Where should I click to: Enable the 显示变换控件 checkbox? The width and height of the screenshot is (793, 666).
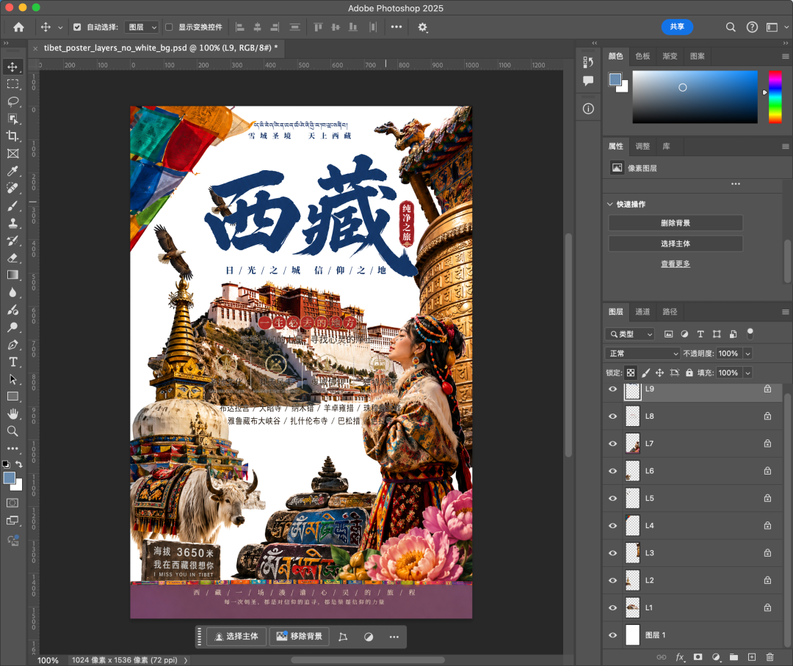[x=169, y=27]
